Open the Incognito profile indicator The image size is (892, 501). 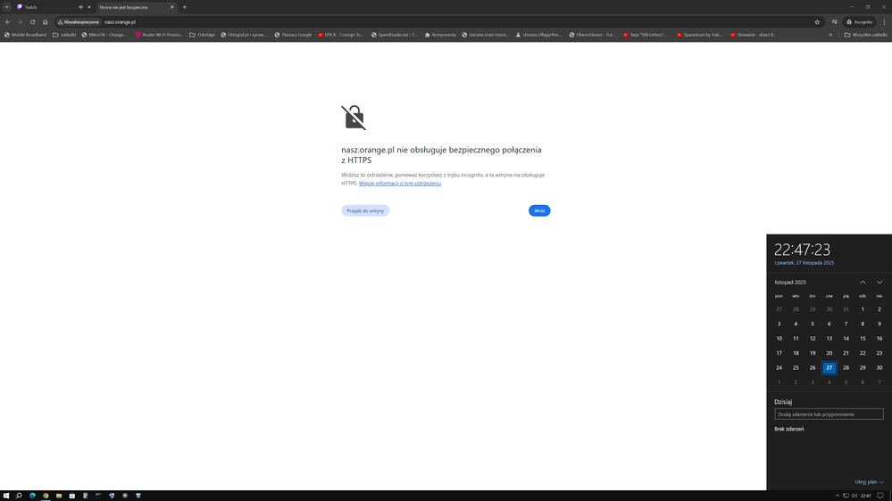tap(860, 21)
